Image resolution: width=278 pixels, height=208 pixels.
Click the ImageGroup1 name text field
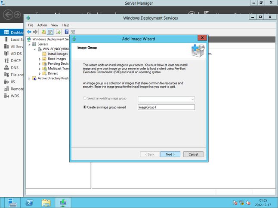click(166, 107)
